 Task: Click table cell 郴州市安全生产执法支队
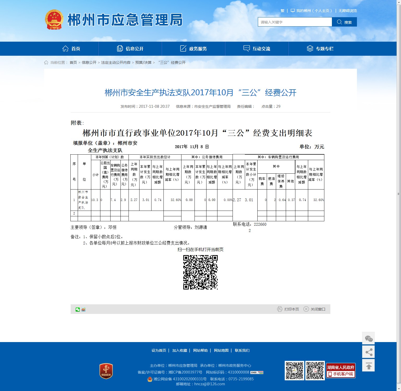click(84, 200)
